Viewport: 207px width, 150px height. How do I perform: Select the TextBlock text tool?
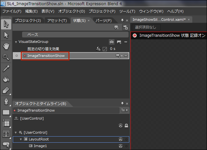pyautogui.click(x=6, y=134)
